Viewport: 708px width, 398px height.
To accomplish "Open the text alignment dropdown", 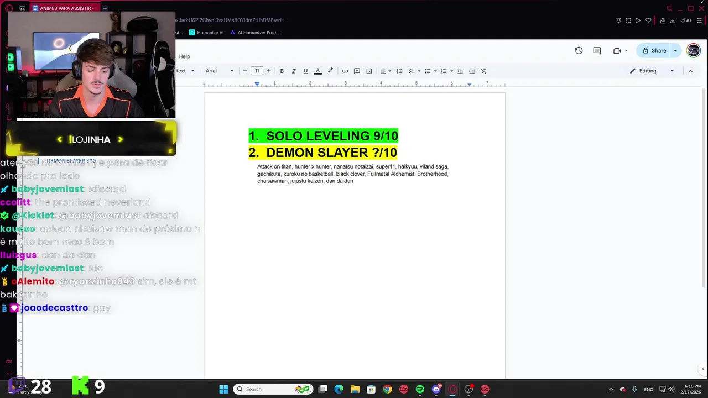I will pyautogui.click(x=386, y=71).
